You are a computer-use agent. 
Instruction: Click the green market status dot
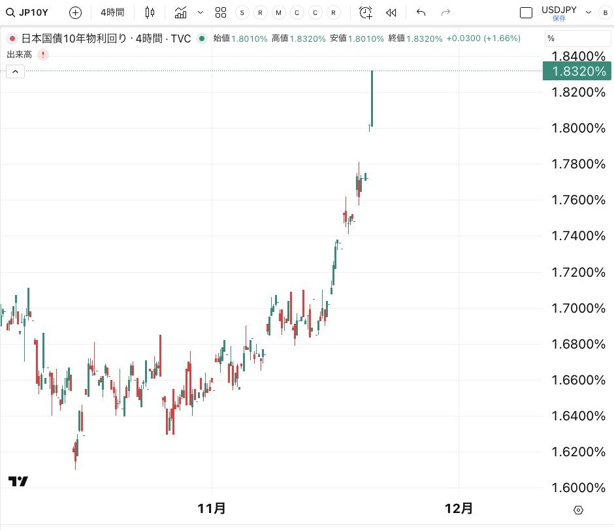tap(202, 39)
